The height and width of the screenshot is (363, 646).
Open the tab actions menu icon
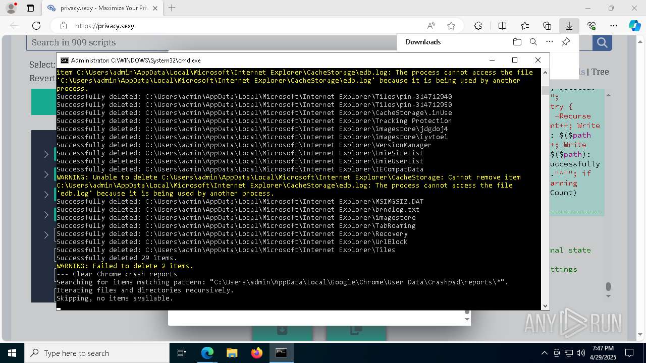pos(30,8)
